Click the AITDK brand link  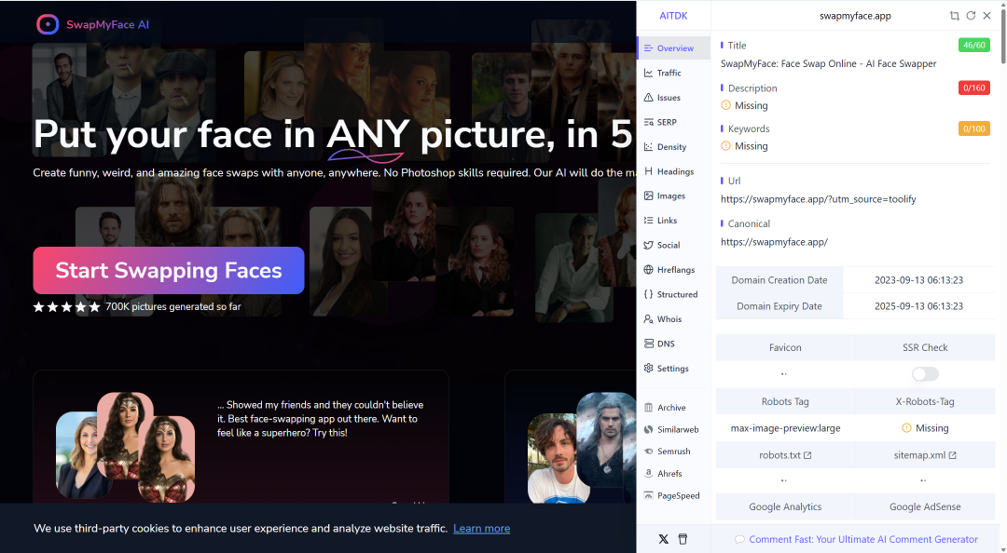tap(673, 16)
